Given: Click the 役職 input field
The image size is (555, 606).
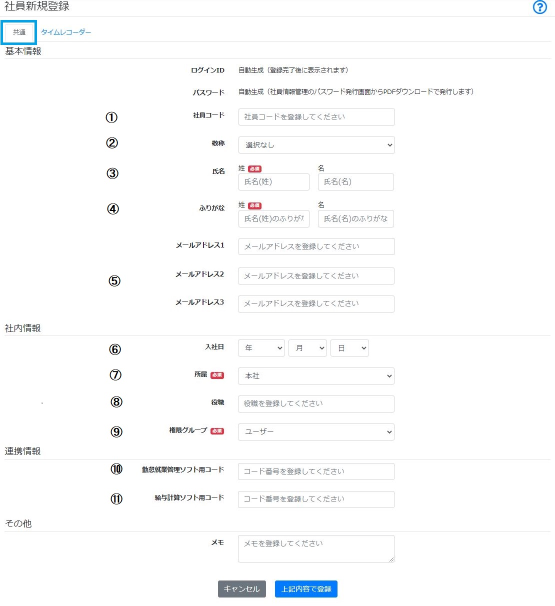Looking at the screenshot, I should click(316, 404).
